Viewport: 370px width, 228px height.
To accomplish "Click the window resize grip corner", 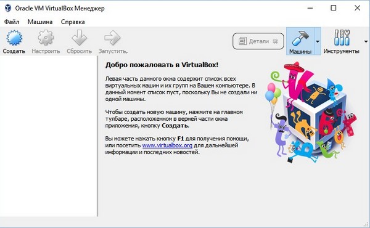I will point(366,224).
